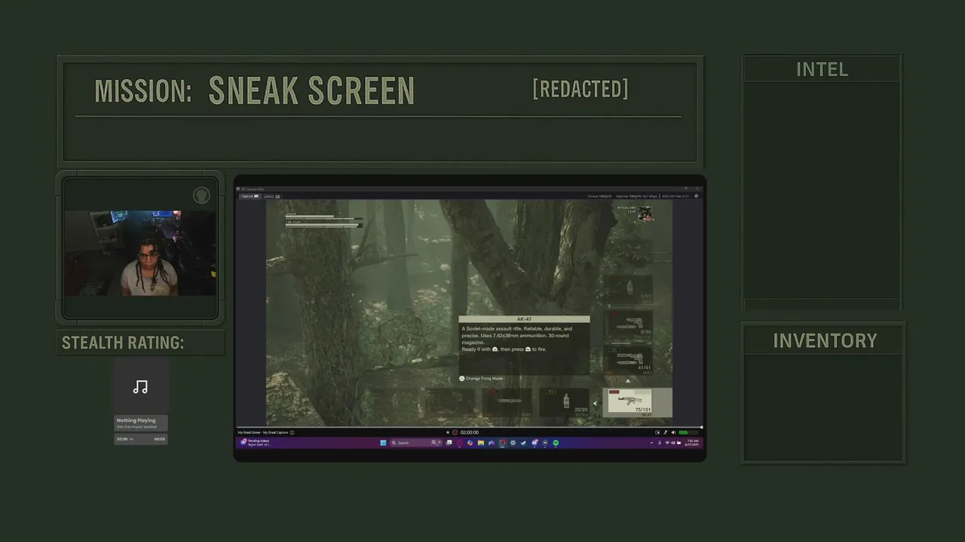Open Copilot from the taskbar
The height and width of the screenshot is (542, 965).
click(470, 443)
